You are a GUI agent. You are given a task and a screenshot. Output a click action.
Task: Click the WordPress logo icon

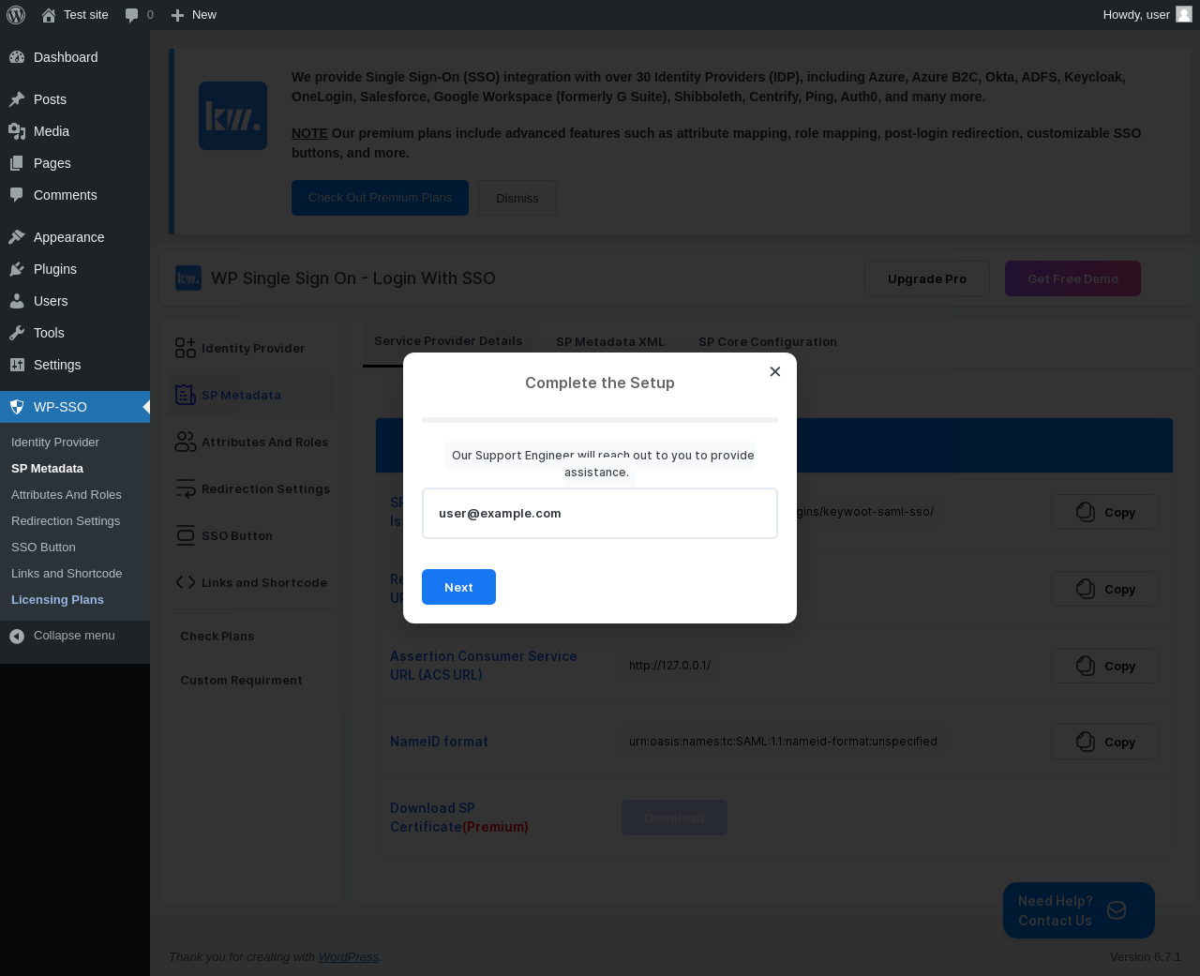[x=16, y=15]
